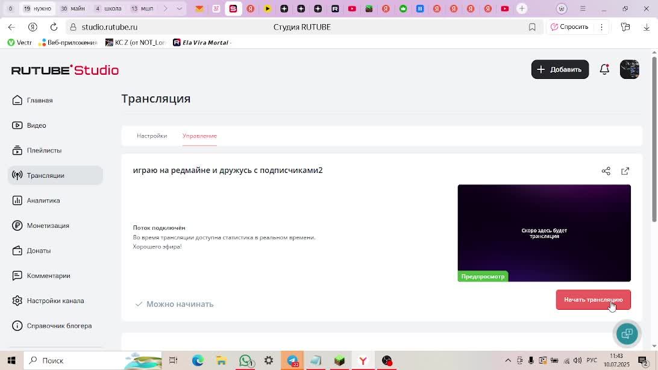Open stream in new window icon
The height and width of the screenshot is (370, 658).
pyautogui.click(x=625, y=171)
